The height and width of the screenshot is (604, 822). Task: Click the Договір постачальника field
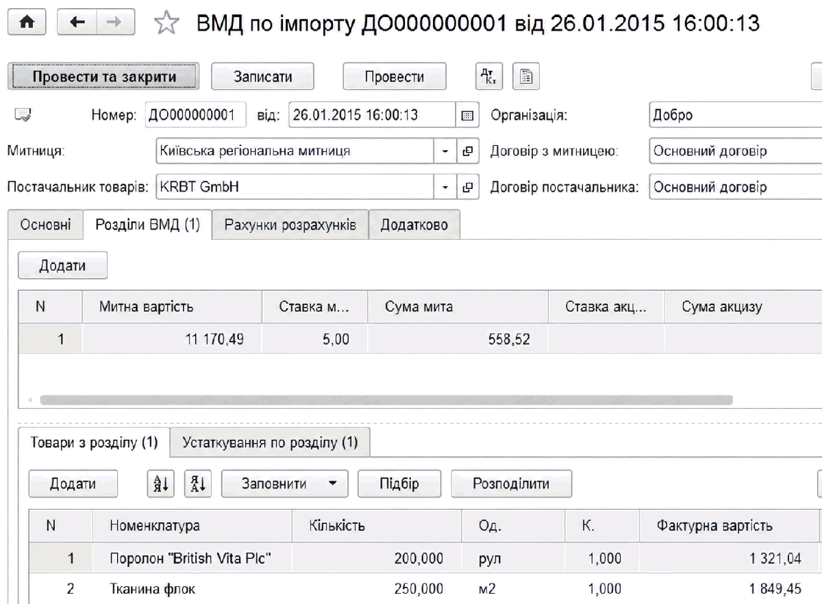[x=734, y=187]
